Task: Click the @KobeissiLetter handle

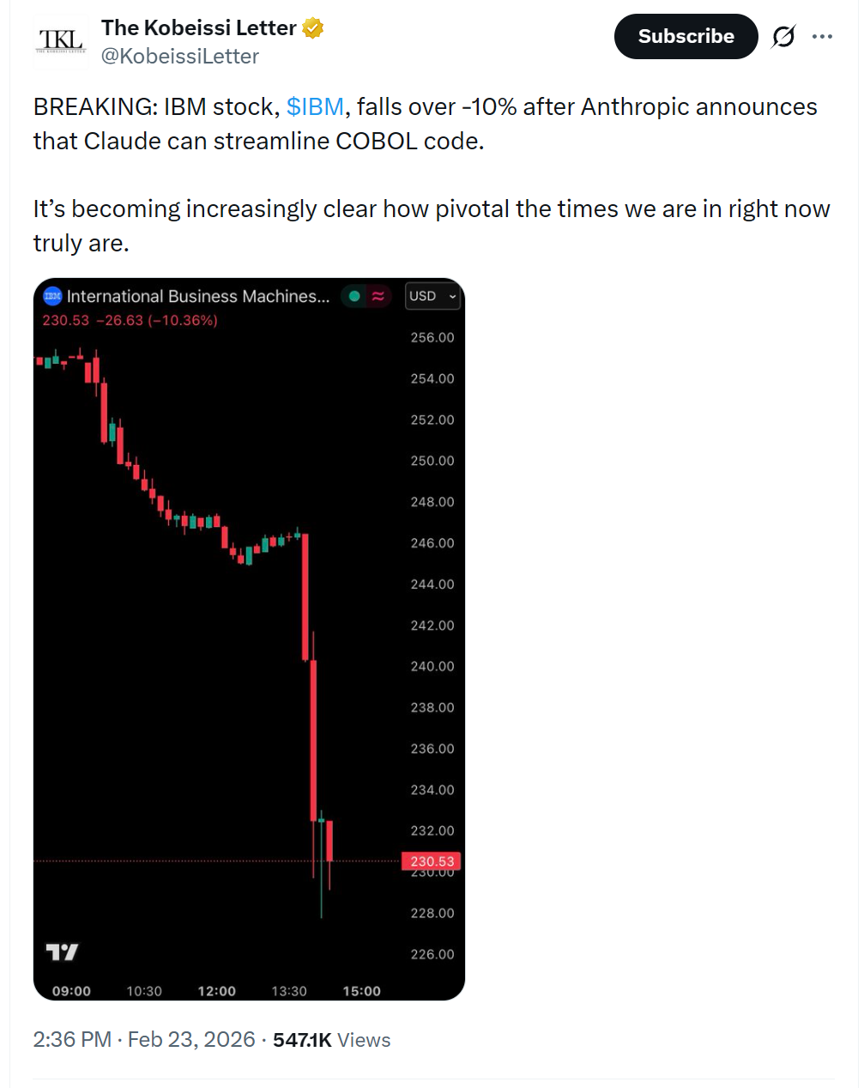Action: 180,57
